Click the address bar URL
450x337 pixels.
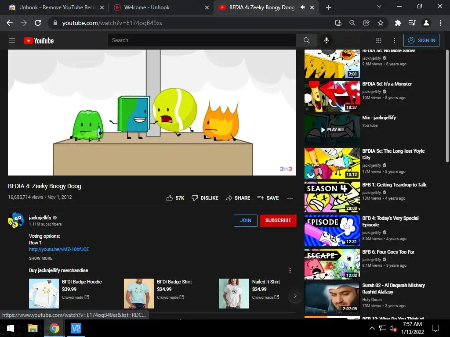[112, 23]
